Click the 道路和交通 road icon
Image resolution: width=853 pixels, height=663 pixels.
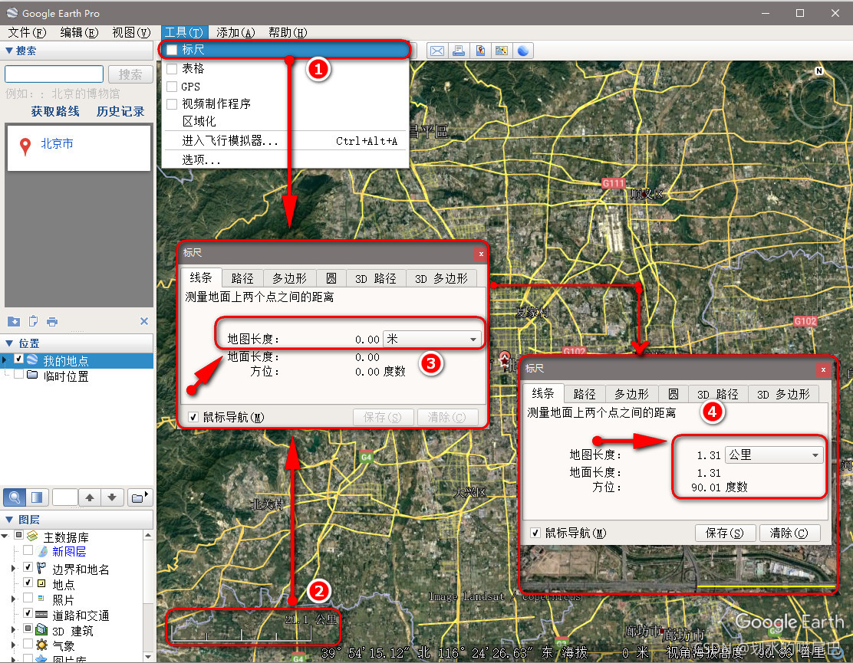coord(41,614)
